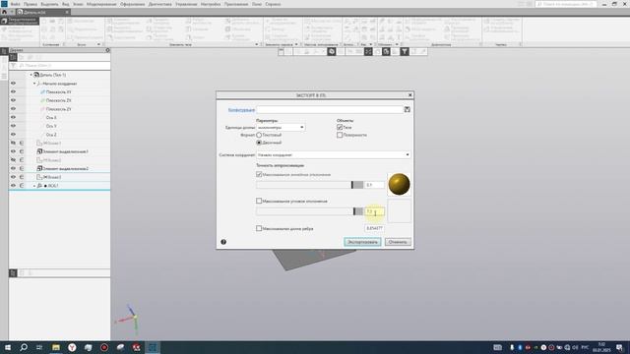Click the tree search field

pos(64,66)
